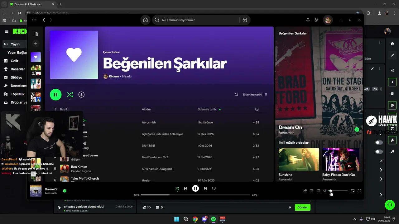Open lyrics microphone icon in player bar
The height and width of the screenshot is (224, 399).
(x=305, y=191)
